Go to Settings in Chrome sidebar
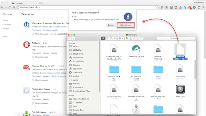The width and height of the screenshot is (206, 116). (6, 29)
